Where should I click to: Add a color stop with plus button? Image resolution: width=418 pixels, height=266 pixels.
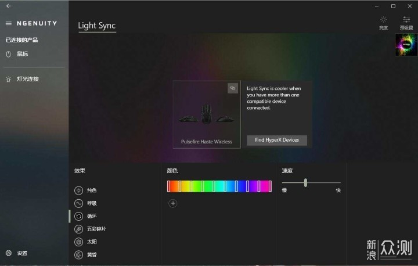173,204
